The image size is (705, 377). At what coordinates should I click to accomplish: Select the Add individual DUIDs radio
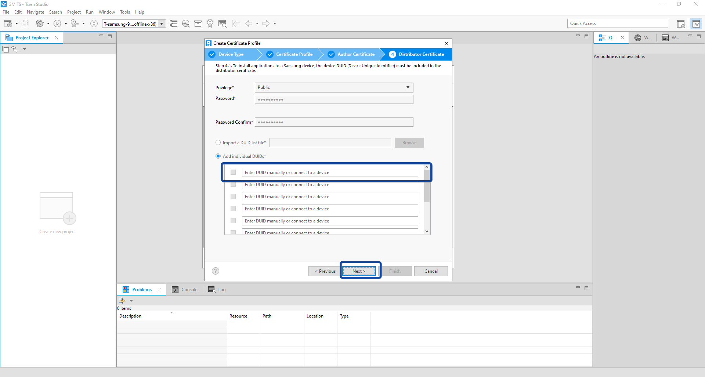[x=218, y=156]
